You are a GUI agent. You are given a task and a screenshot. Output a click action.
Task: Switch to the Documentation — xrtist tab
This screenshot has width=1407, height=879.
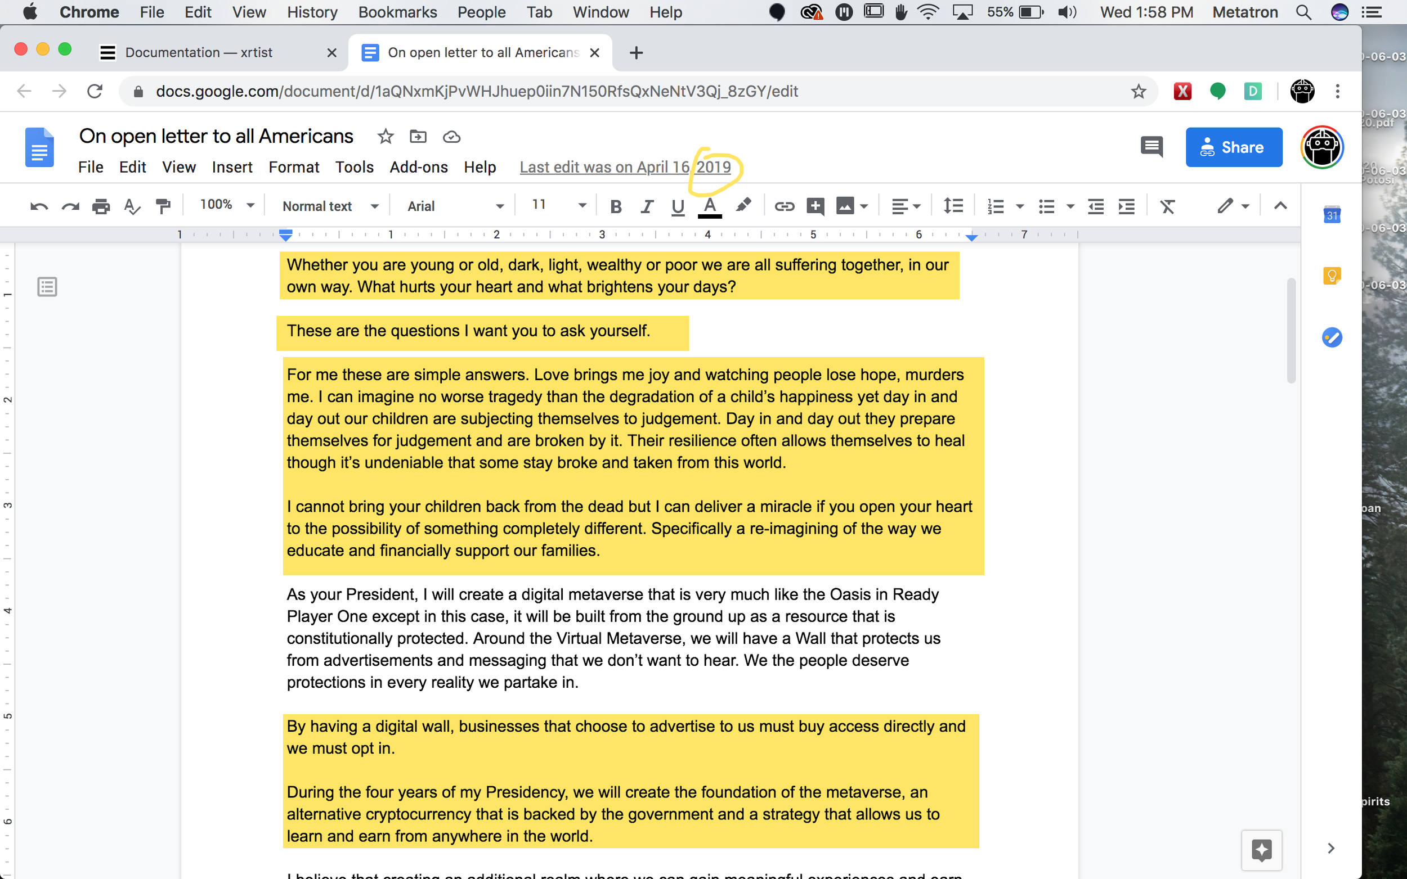(199, 53)
